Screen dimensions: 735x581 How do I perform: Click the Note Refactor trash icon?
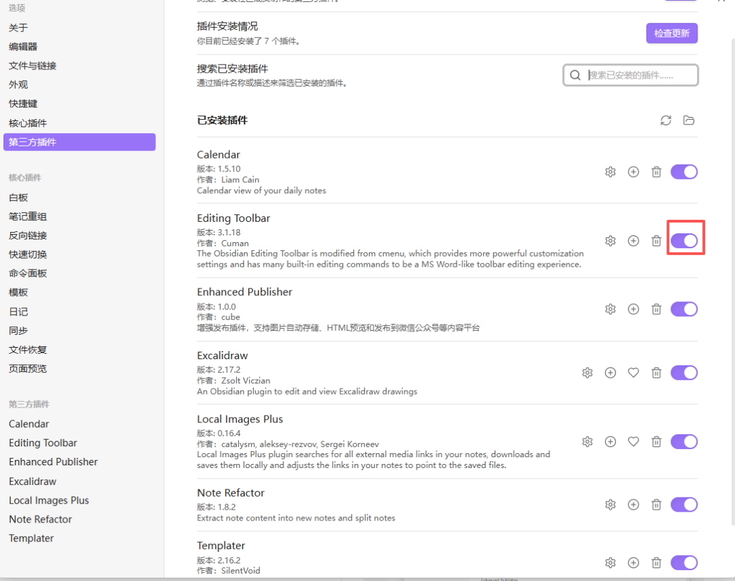tap(656, 505)
